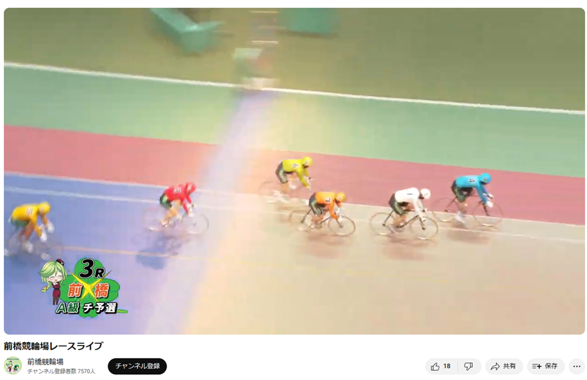Image resolution: width=587 pixels, height=380 pixels.
Task: Open the 前橋競輪場 channel avatar
Action: (13, 366)
